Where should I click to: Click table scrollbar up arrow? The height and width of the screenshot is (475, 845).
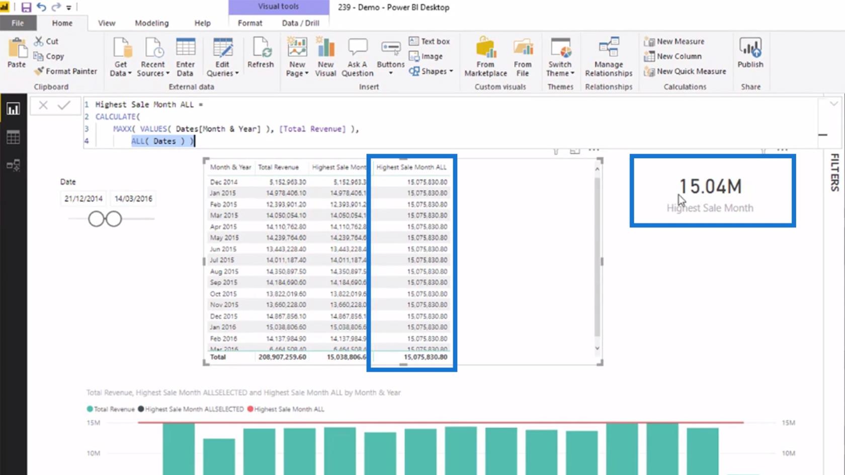click(597, 169)
